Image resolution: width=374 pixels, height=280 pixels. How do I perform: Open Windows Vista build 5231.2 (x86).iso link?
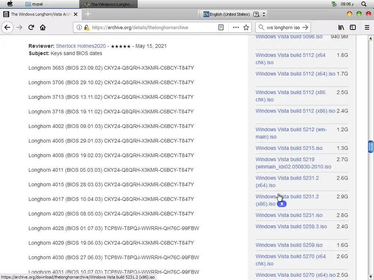pos(287,200)
